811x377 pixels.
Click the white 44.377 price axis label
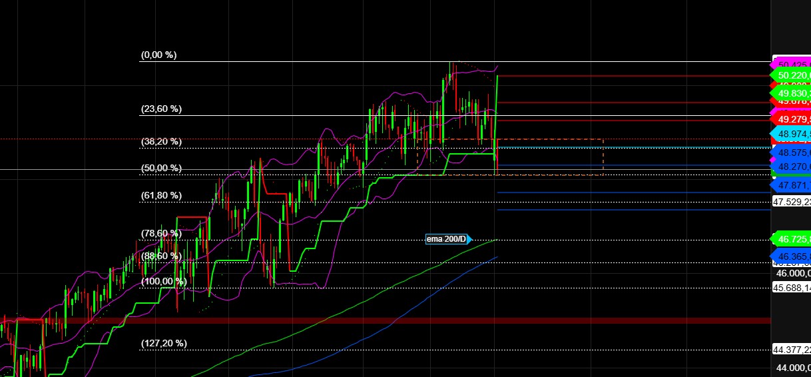[x=792, y=350]
